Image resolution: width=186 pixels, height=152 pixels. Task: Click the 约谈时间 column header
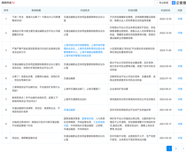click(x=165, y=11)
